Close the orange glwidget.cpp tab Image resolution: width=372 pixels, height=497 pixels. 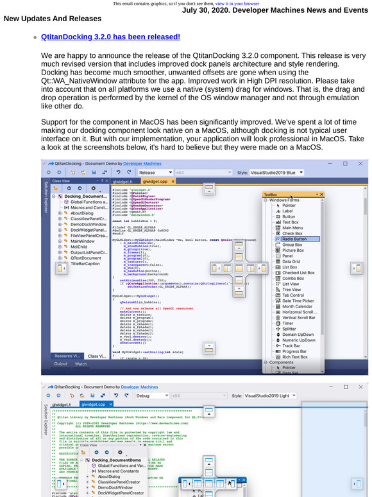[x=173, y=181]
